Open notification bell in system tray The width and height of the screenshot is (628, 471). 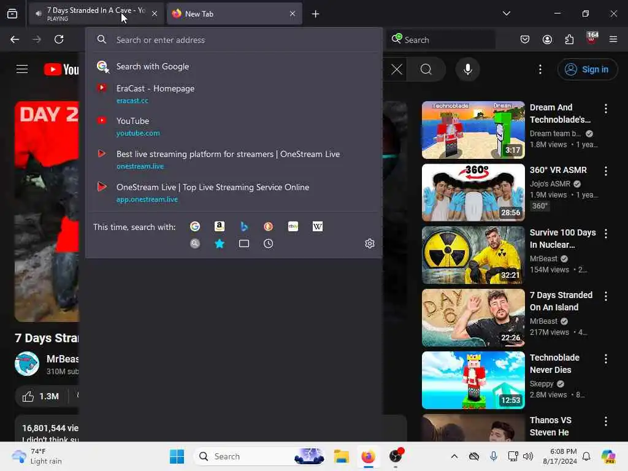(586, 456)
